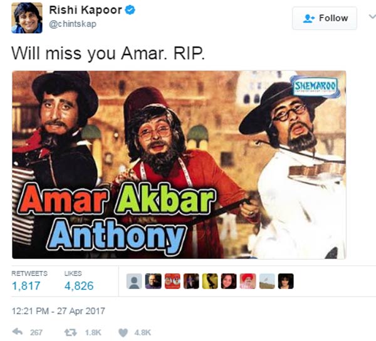Image resolution: width=376 pixels, height=341 pixels.
Task: Click the default gray avatar liker
Action: pos(134,281)
